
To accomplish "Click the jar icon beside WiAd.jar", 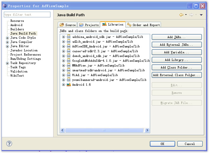I will pos(68,75).
